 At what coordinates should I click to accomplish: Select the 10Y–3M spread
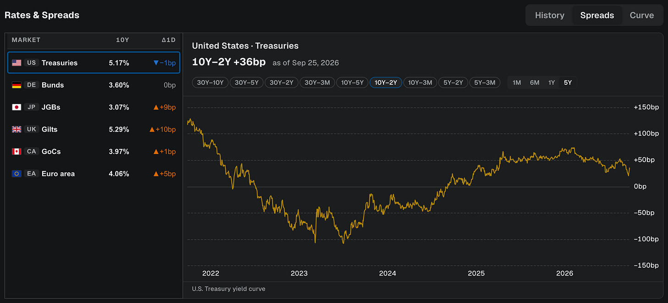click(x=420, y=83)
